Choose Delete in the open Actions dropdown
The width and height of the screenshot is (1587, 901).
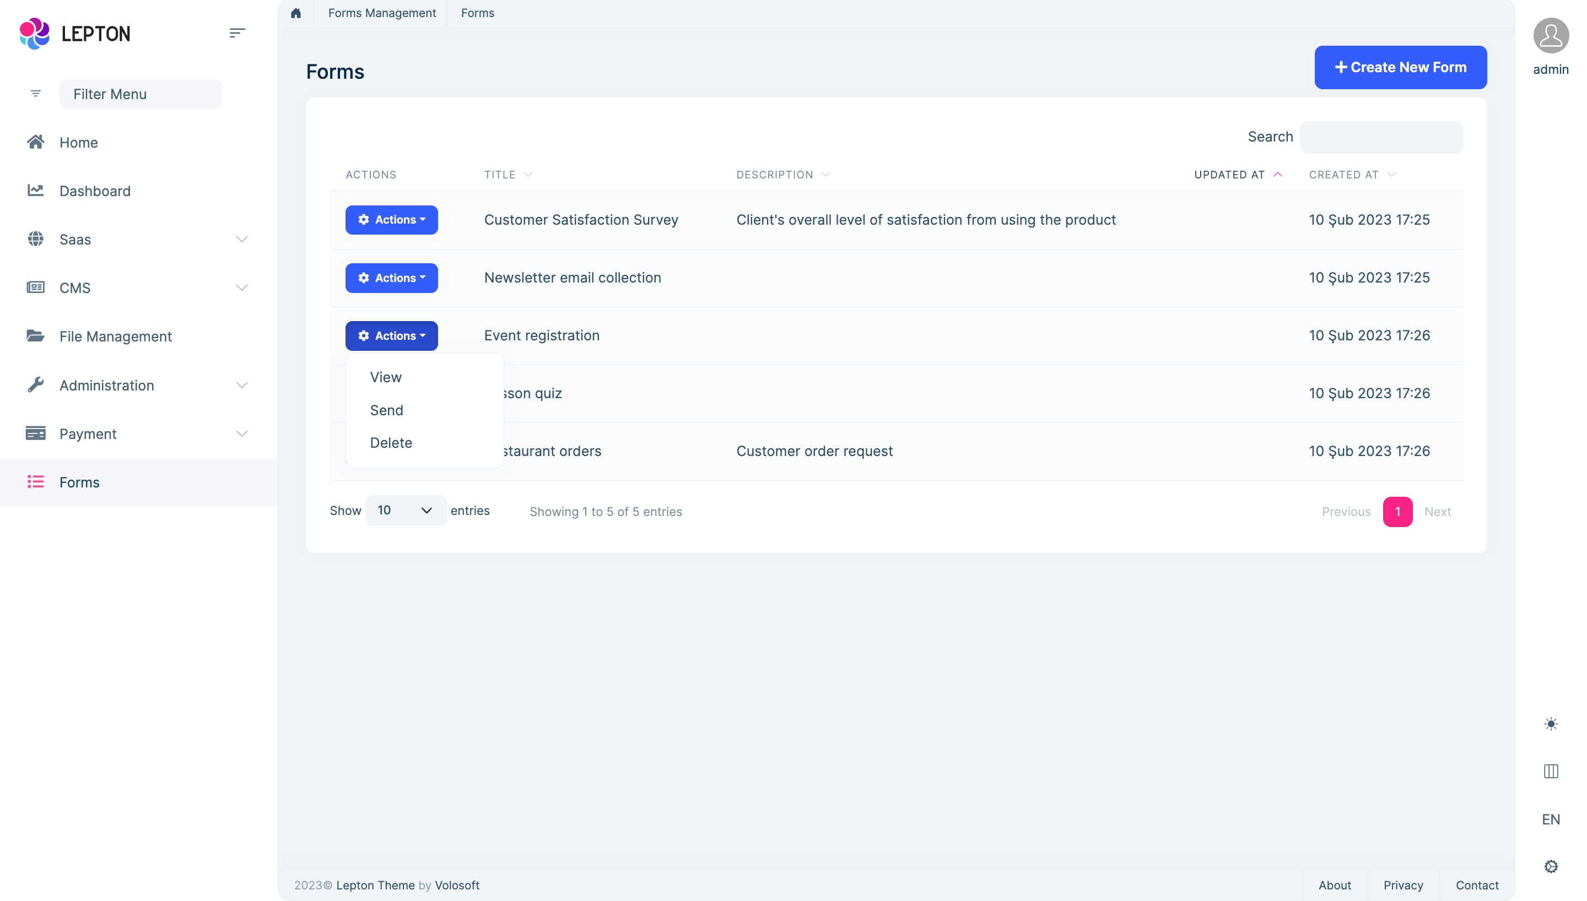(x=391, y=442)
